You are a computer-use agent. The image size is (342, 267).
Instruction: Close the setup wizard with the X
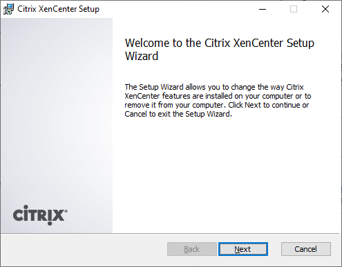coord(325,9)
